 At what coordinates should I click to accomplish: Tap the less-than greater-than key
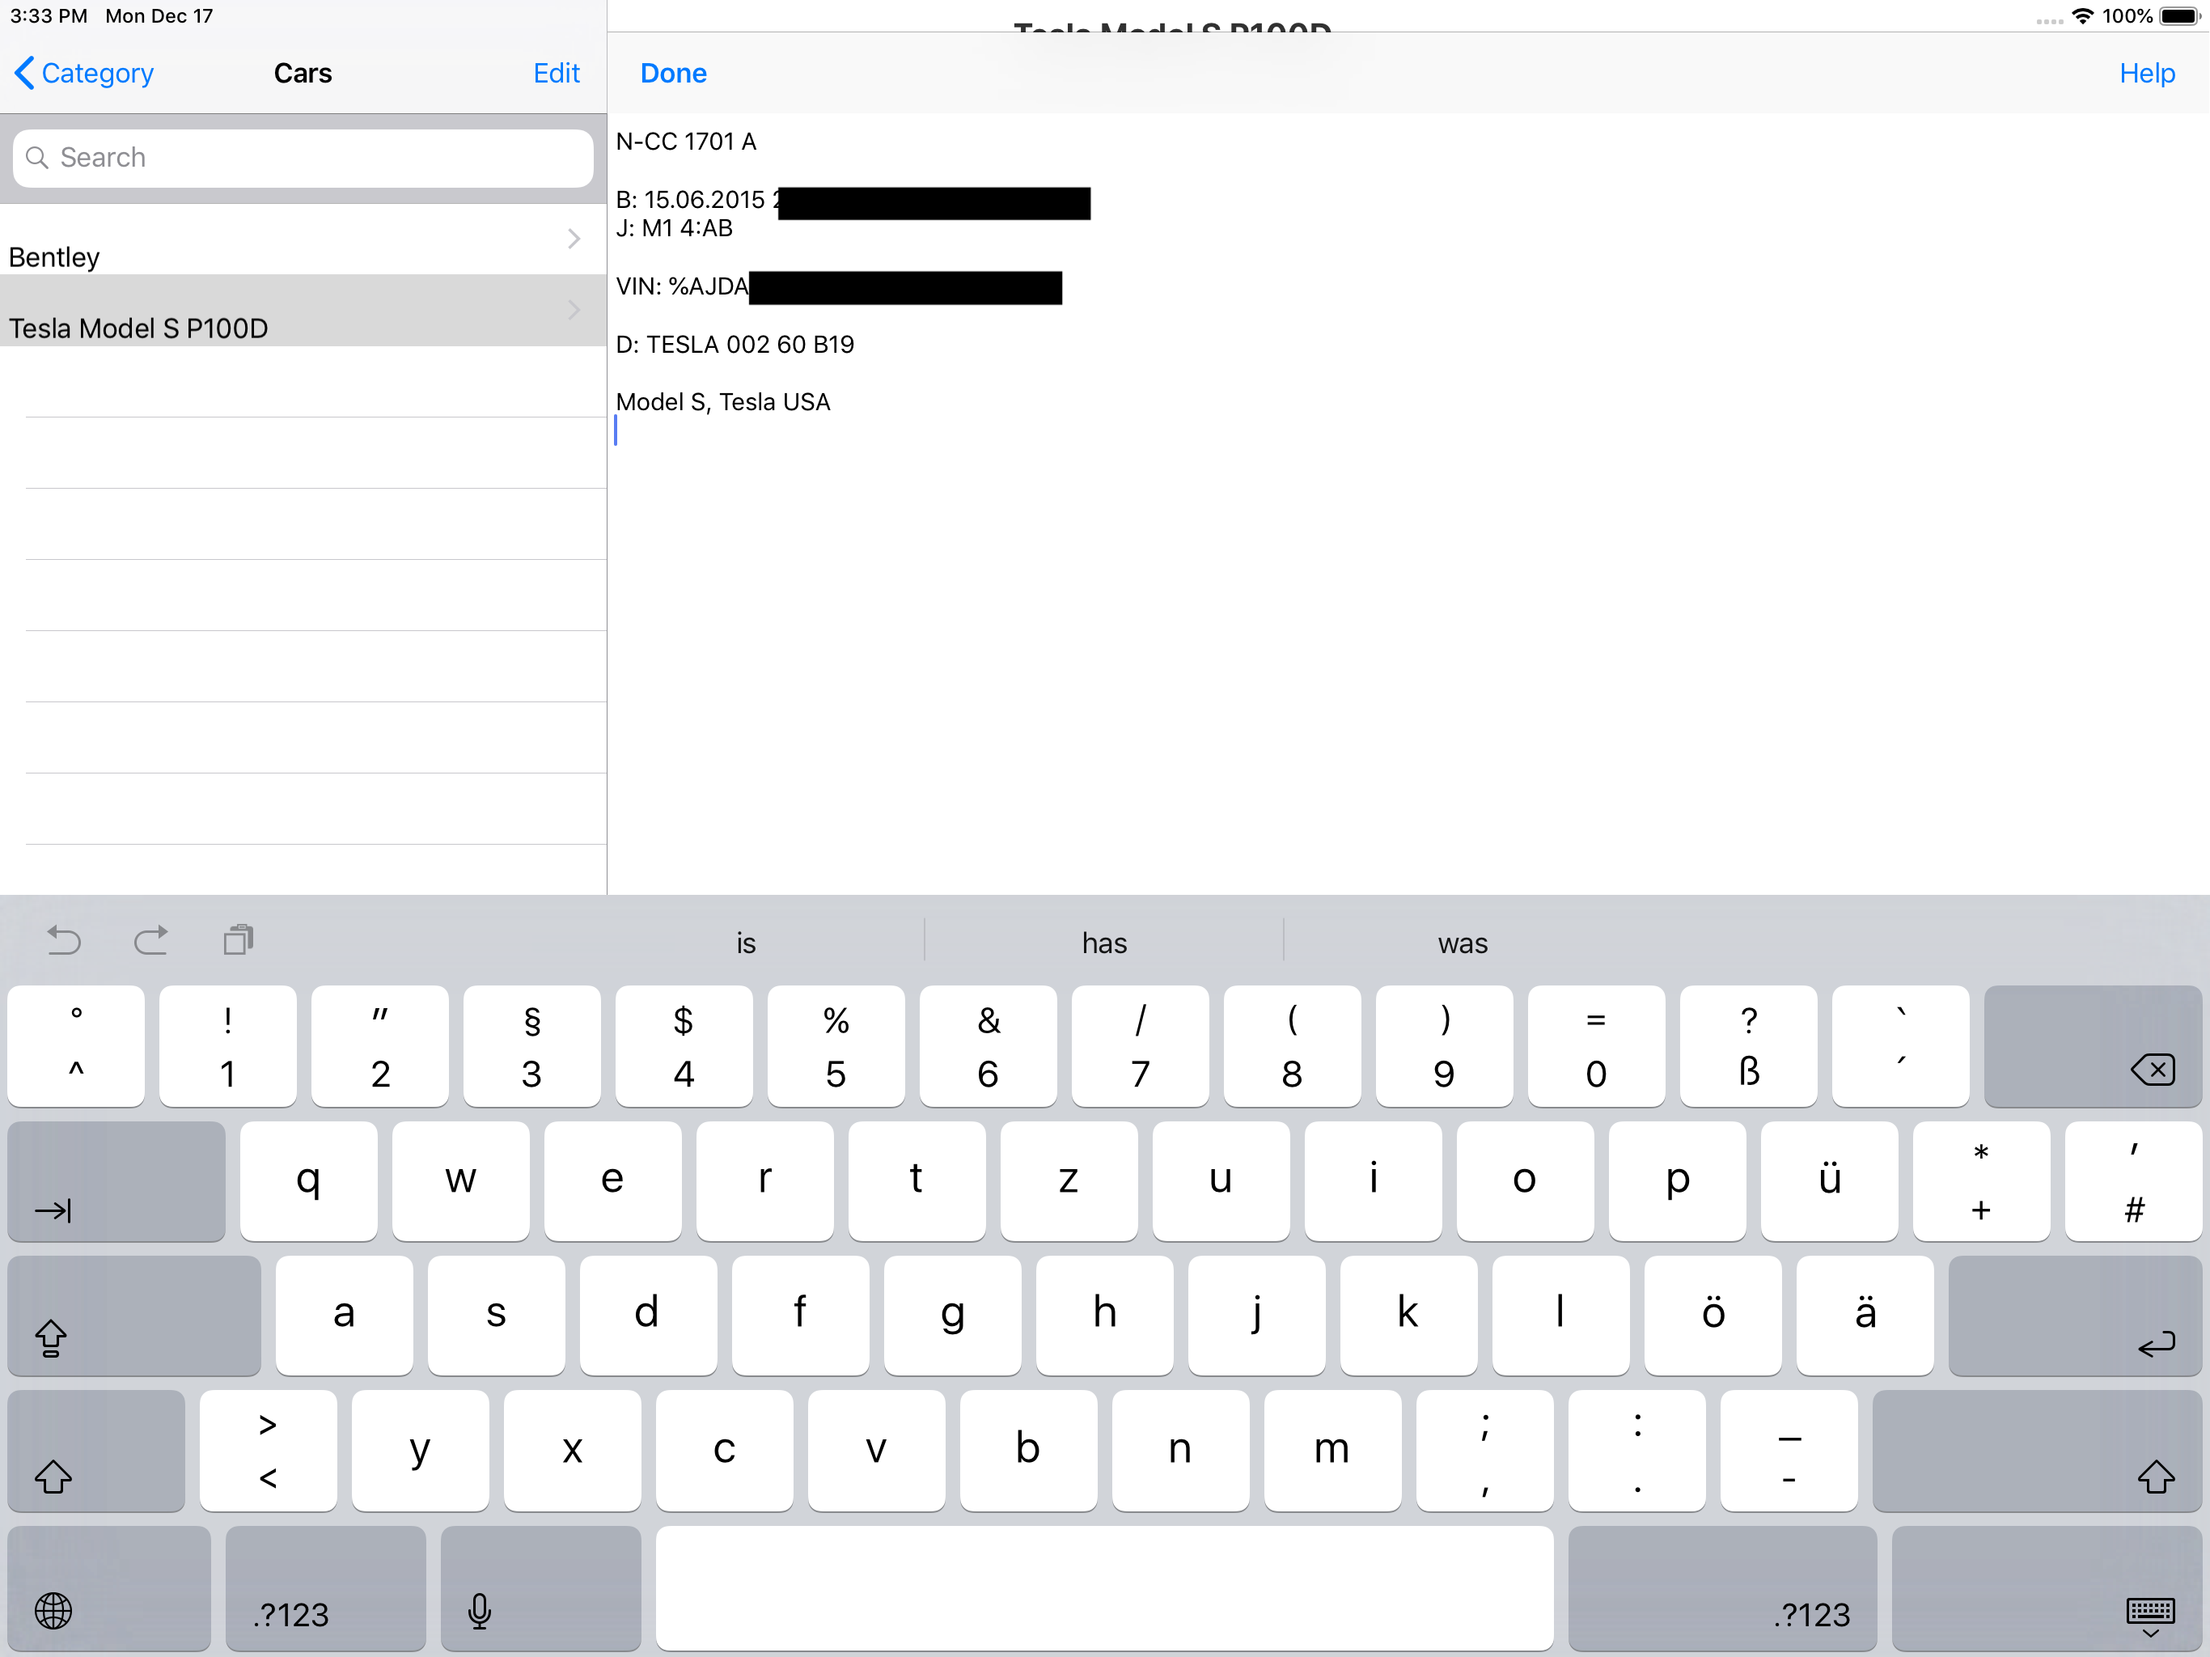[268, 1450]
